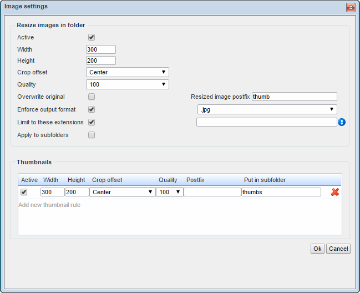Uncheck Enforce output format
The height and width of the screenshot is (293, 360).
[92, 110]
